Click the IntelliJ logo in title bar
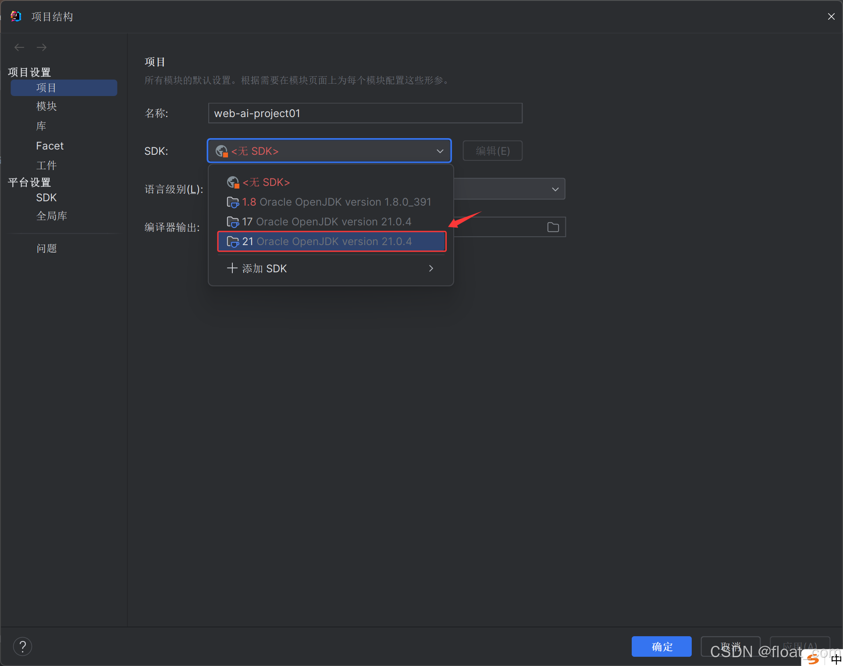Viewport: 843px width, 666px height. click(x=16, y=17)
